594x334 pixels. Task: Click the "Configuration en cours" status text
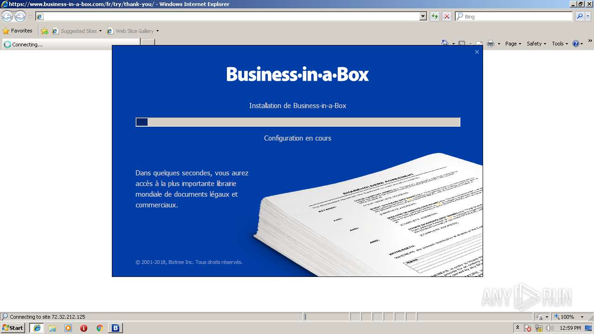[x=297, y=138]
